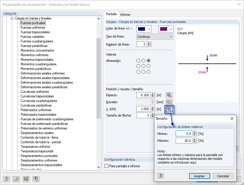Open the negative line color dropdown
244x185 pixels.
coord(171,29)
